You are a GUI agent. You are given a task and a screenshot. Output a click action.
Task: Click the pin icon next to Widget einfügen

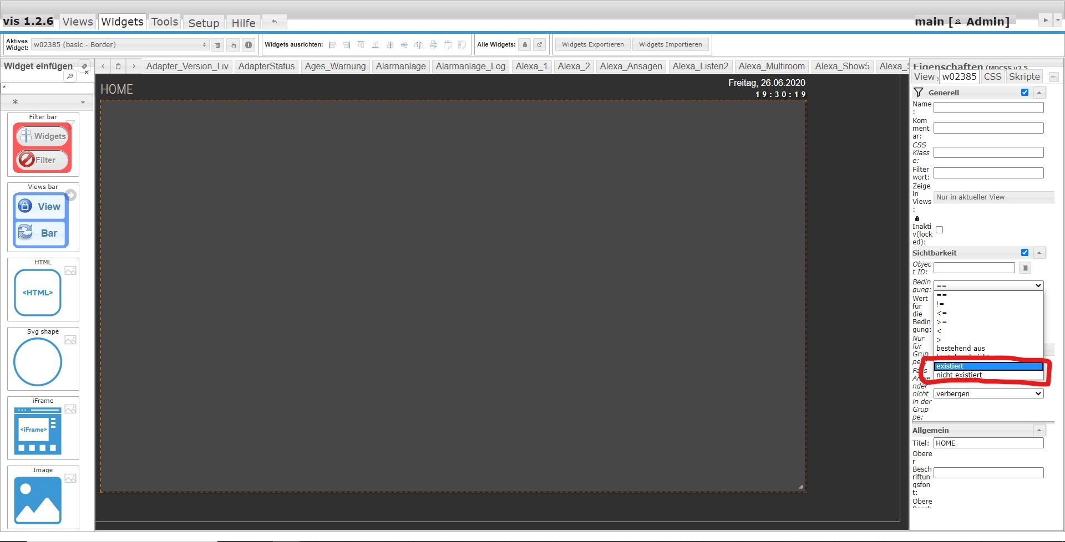coord(83,65)
